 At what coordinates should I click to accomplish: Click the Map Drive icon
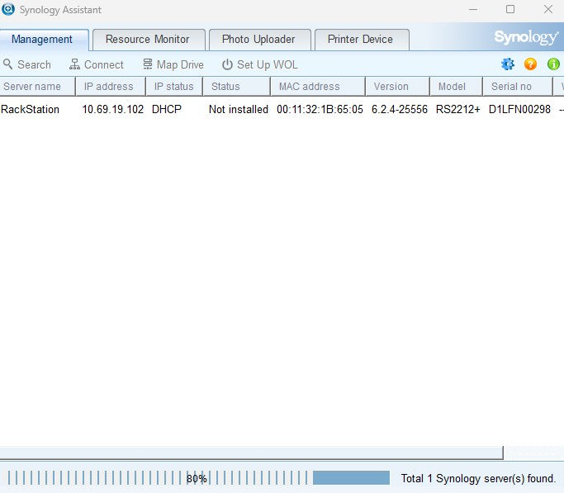[x=148, y=64]
